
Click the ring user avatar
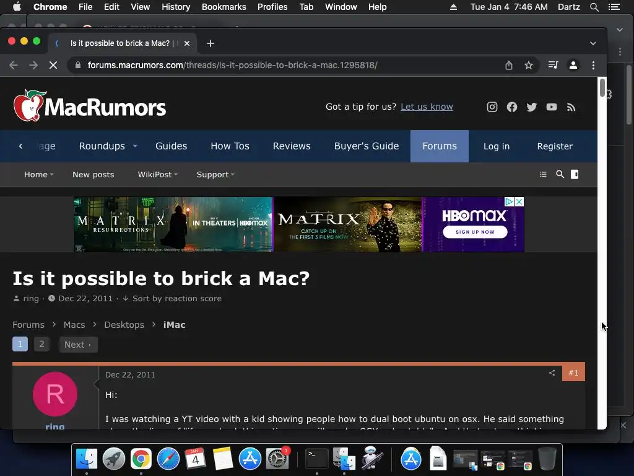coord(55,394)
